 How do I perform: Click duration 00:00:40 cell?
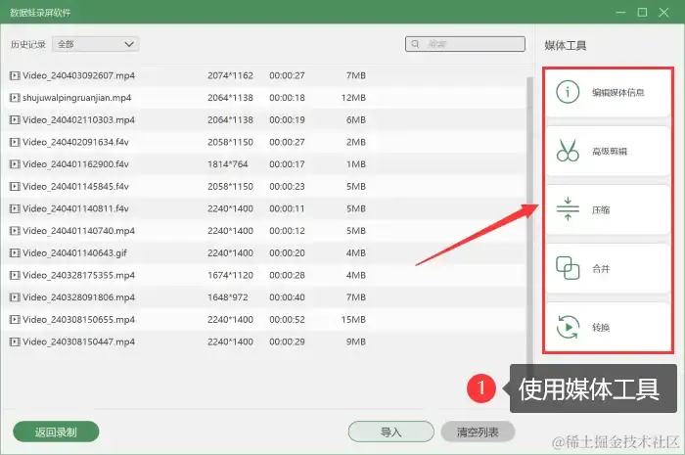click(x=287, y=297)
